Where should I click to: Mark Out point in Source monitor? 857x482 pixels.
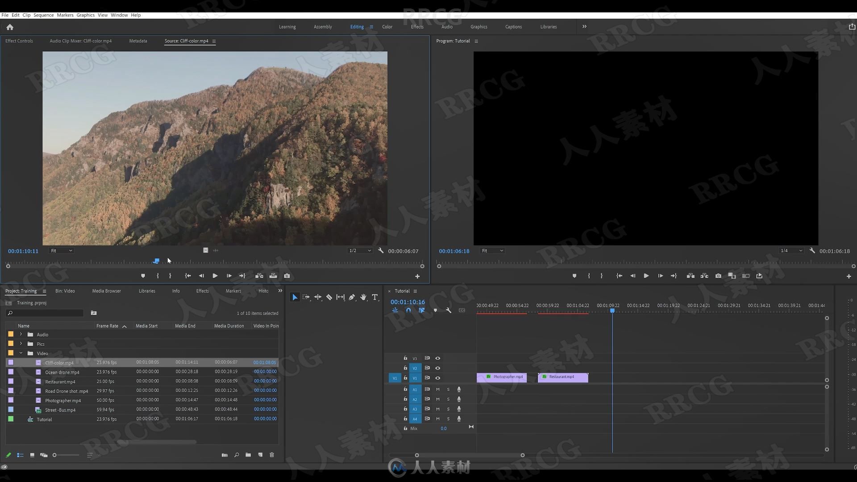pyautogui.click(x=170, y=276)
